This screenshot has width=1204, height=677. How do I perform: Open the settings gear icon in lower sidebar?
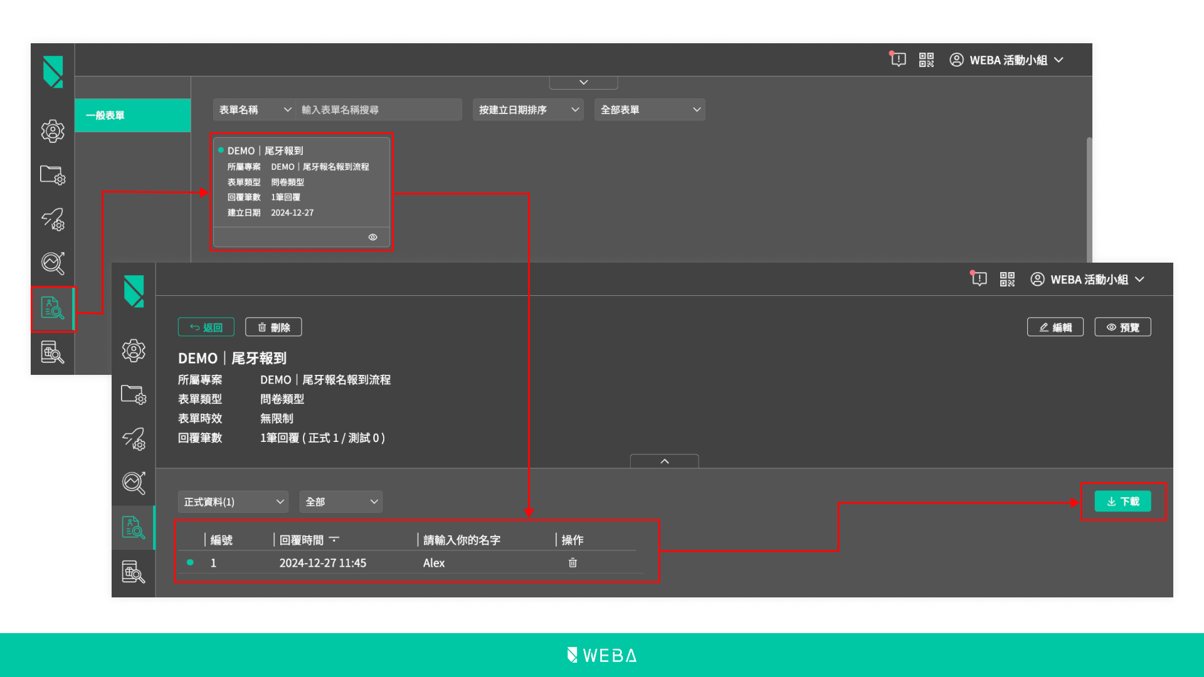(134, 350)
